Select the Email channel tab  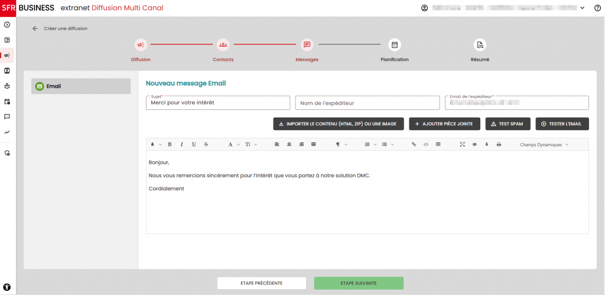tap(81, 86)
